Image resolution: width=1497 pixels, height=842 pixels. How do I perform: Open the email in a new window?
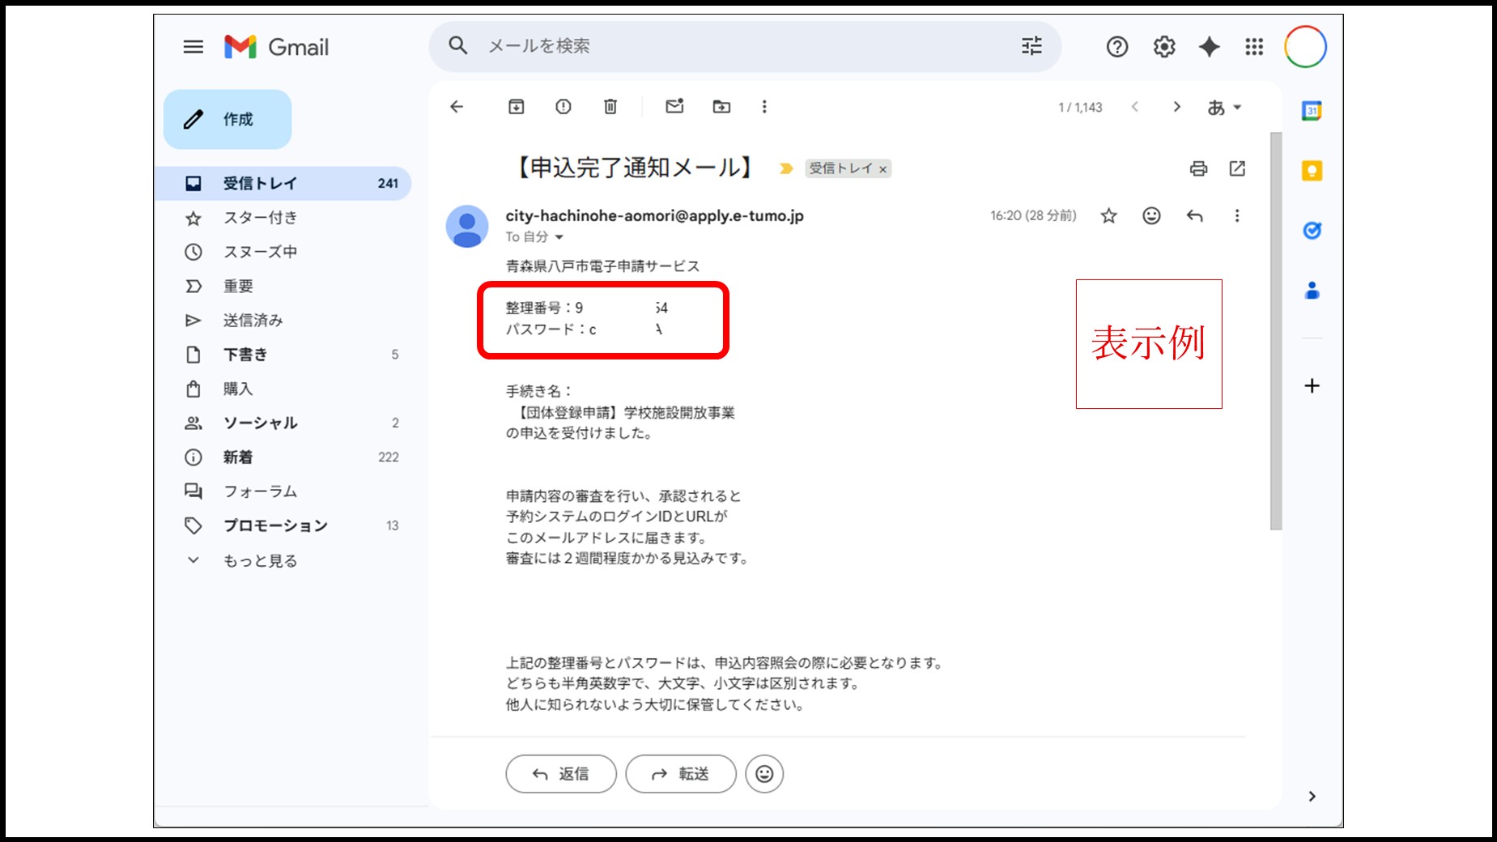[x=1237, y=169]
